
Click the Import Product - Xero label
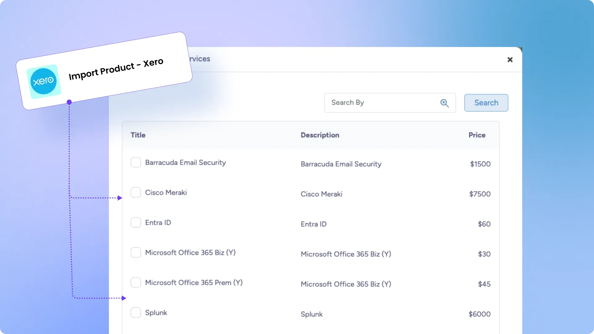[x=116, y=69]
